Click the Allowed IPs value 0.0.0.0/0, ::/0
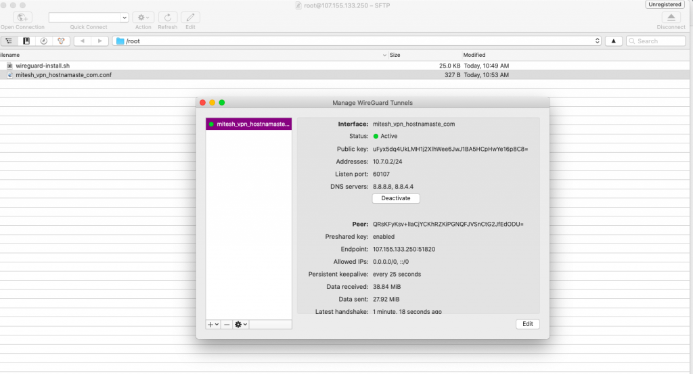 click(x=390, y=262)
